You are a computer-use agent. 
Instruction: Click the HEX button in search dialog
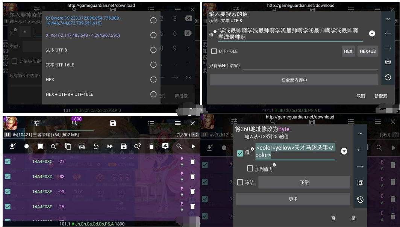[x=348, y=51]
